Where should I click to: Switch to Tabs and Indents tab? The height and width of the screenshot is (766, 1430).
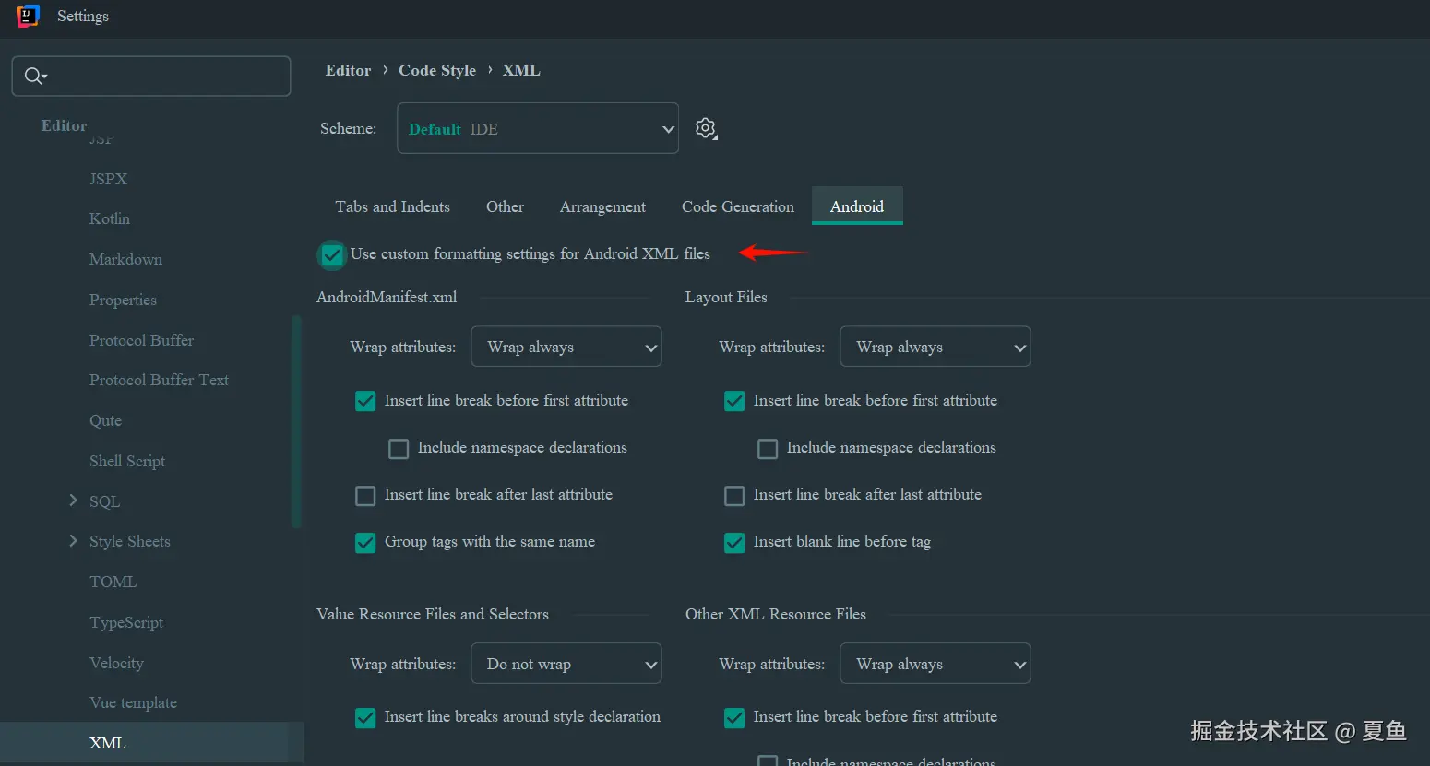pos(393,206)
